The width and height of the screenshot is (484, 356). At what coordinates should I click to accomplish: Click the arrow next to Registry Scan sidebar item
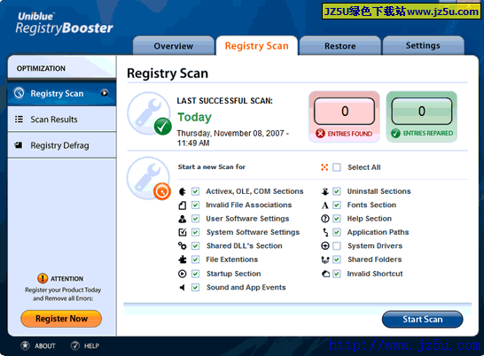click(x=105, y=93)
